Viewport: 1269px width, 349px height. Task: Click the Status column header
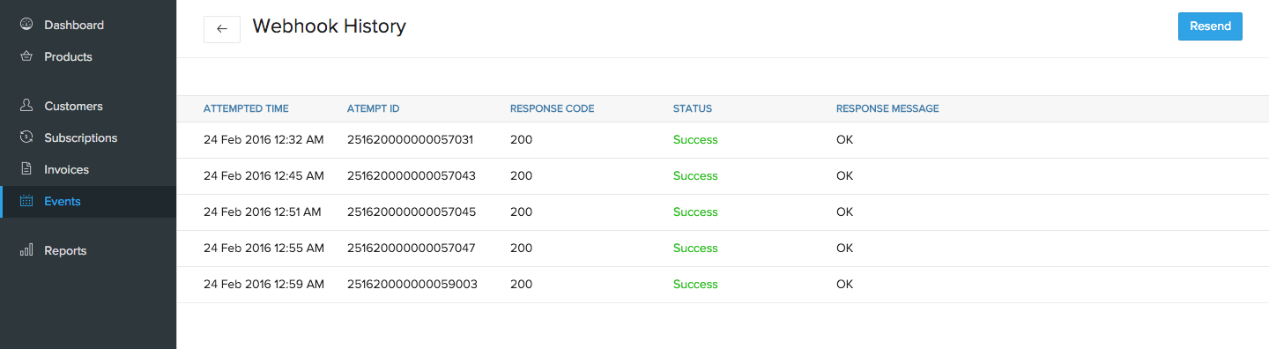point(693,109)
